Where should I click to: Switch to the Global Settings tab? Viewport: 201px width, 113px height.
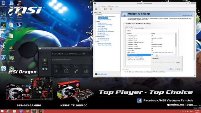point(130,28)
